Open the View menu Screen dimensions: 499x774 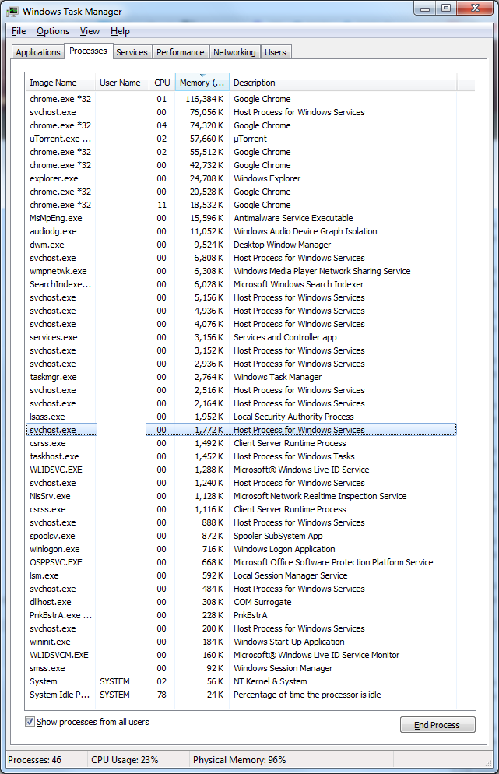point(90,31)
